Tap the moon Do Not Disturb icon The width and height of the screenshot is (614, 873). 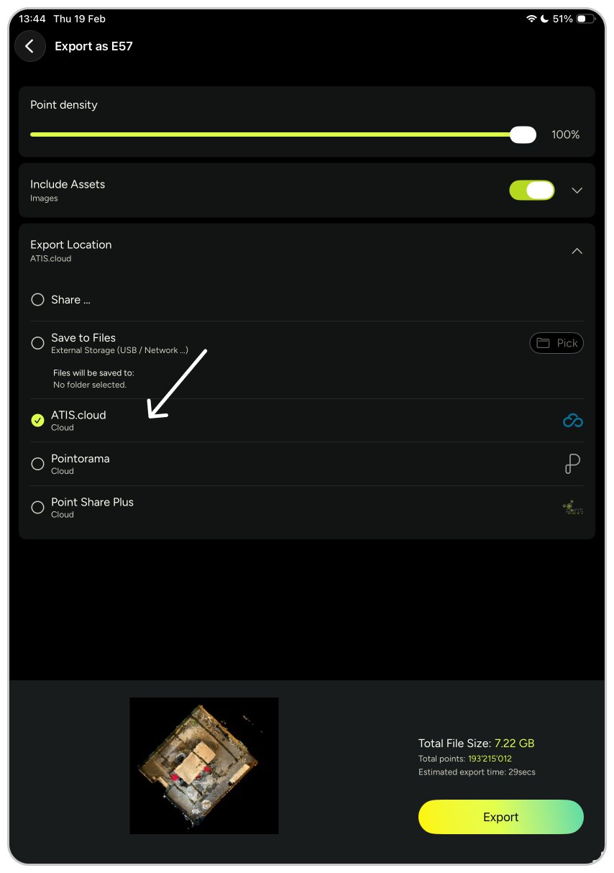(544, 19)
